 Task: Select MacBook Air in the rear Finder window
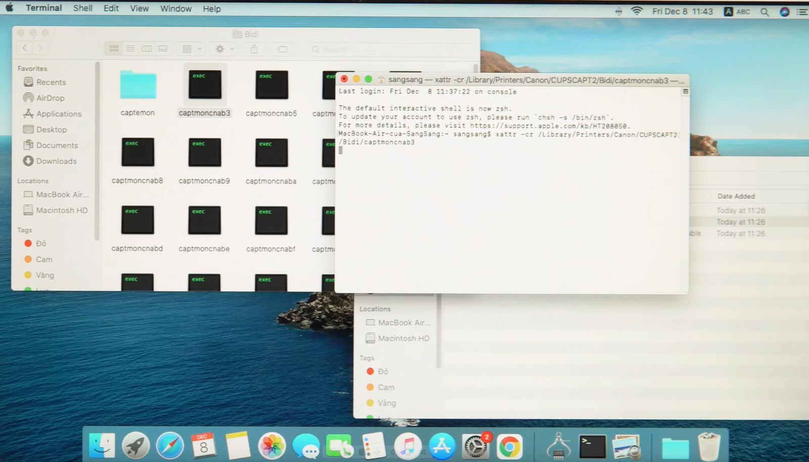click(x=398, y=322)
